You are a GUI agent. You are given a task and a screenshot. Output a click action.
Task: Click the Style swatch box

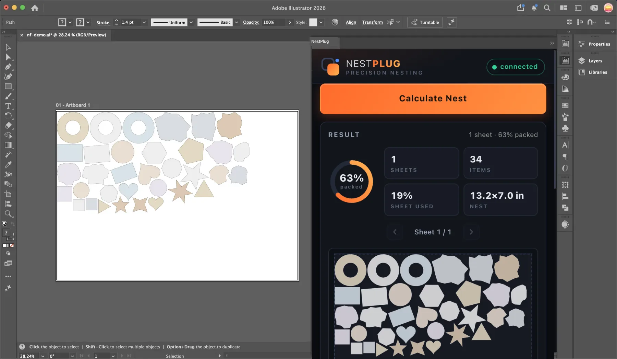pos(313,22)
